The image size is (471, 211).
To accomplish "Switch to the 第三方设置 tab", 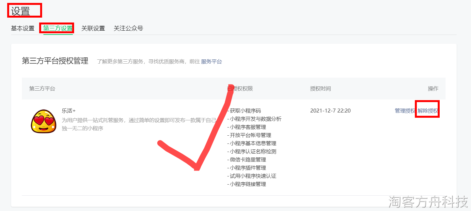I will [x=58, y=28].
